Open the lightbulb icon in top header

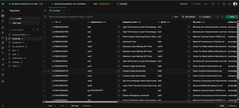[218, 4]
